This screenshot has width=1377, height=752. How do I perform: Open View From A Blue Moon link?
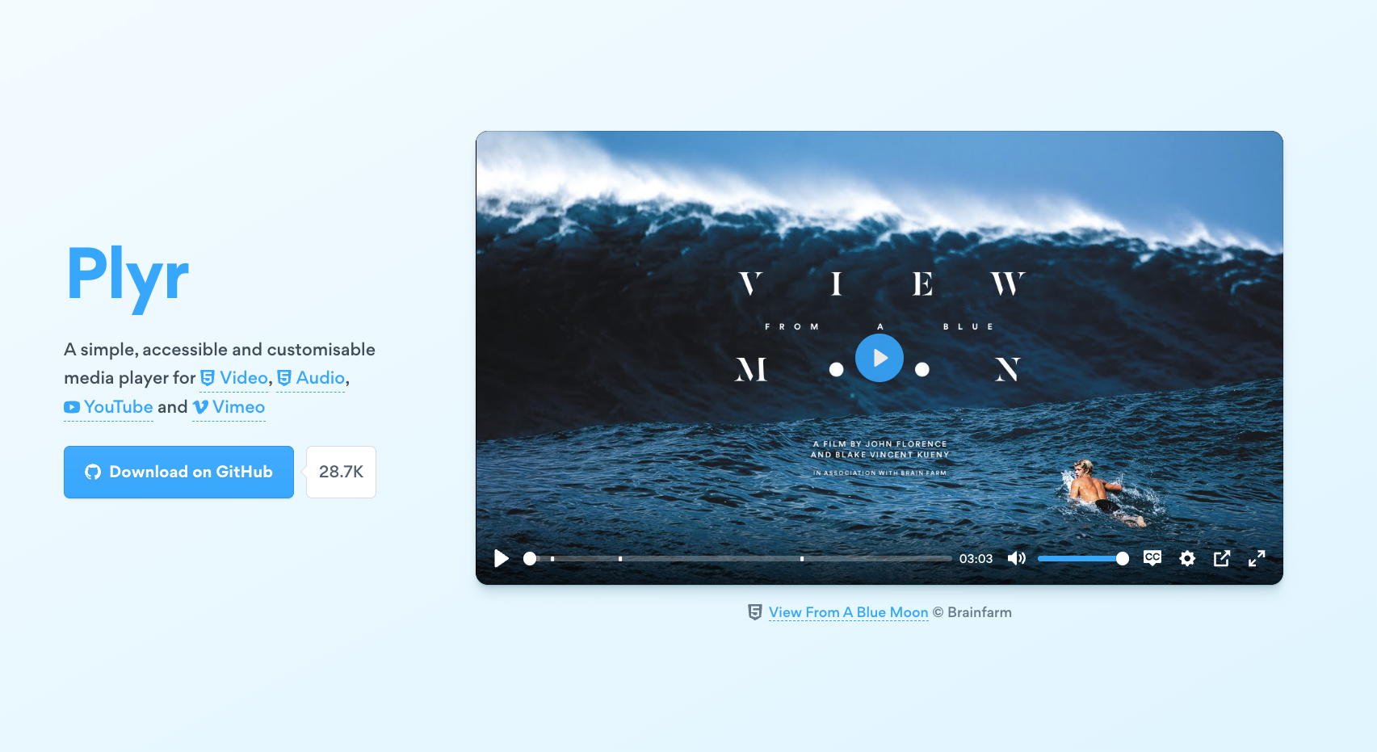848,612
